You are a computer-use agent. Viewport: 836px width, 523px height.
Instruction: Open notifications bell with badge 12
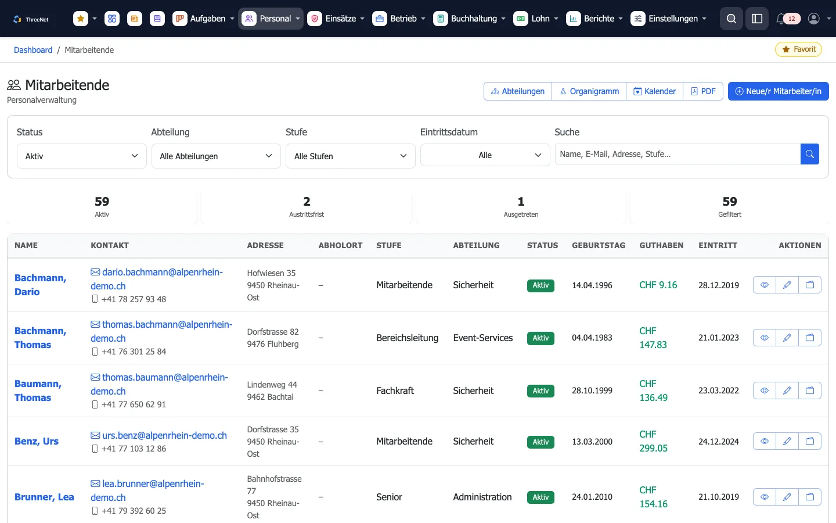788,19
